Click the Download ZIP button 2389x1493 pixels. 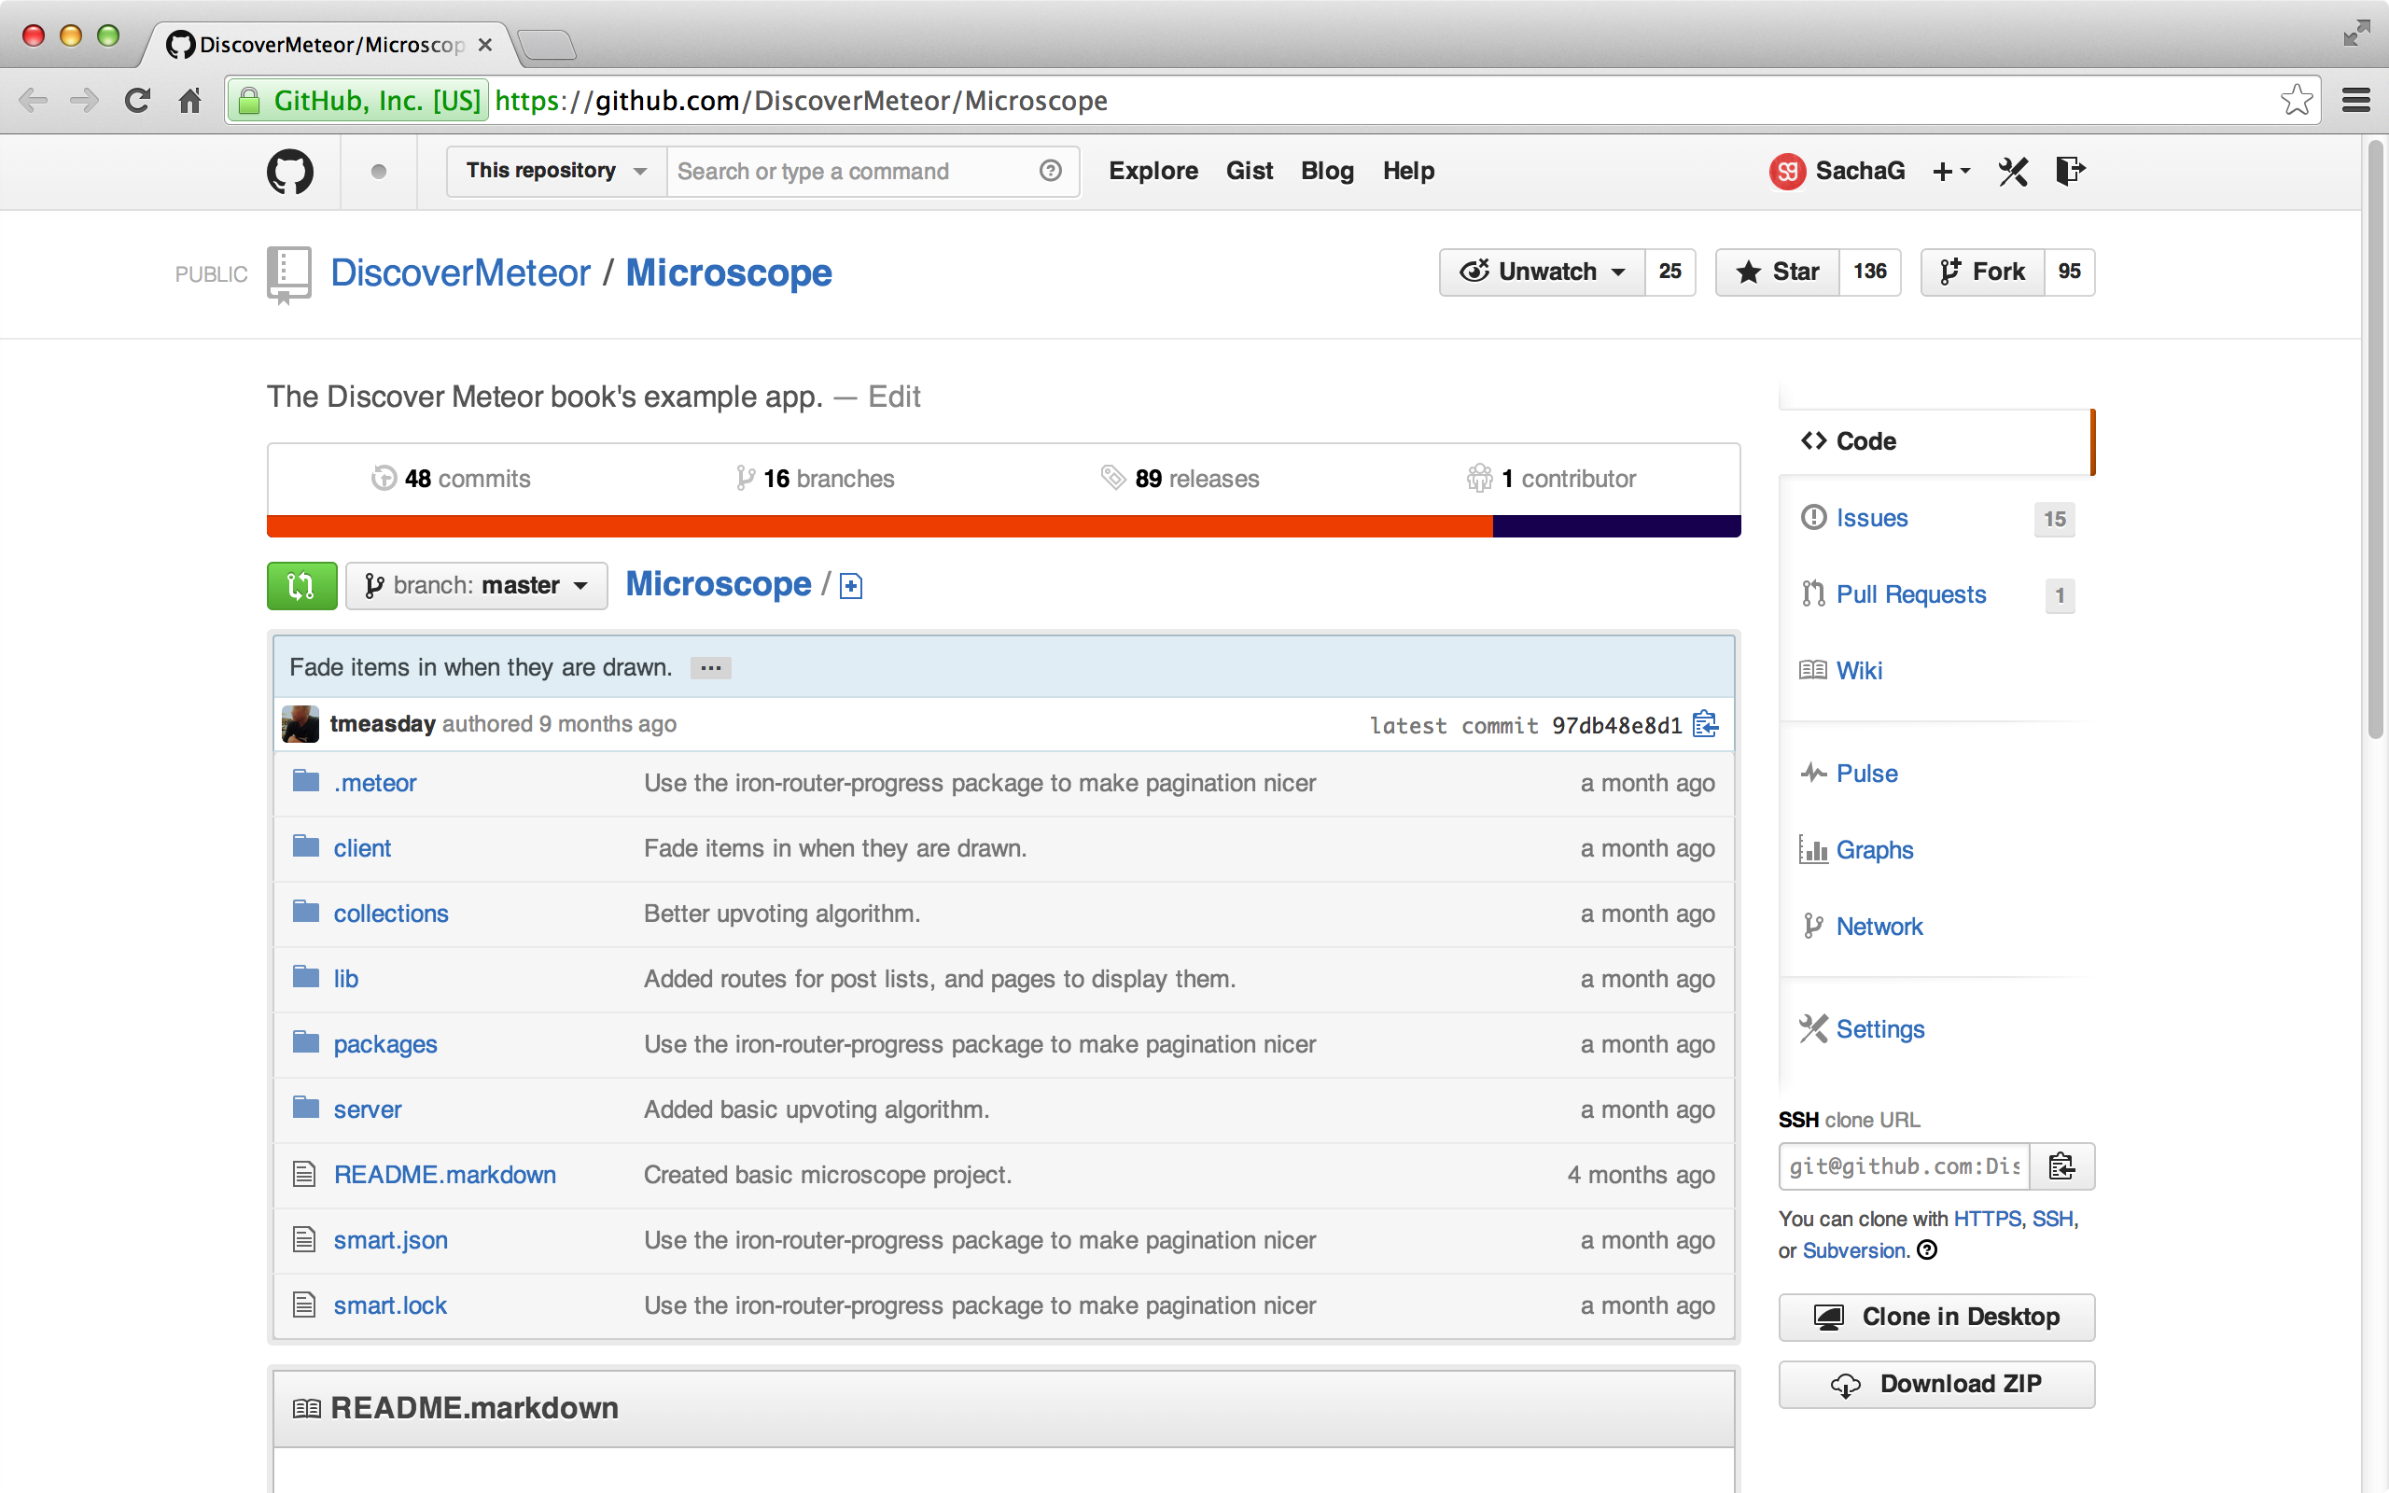tap(1935, 1385)
